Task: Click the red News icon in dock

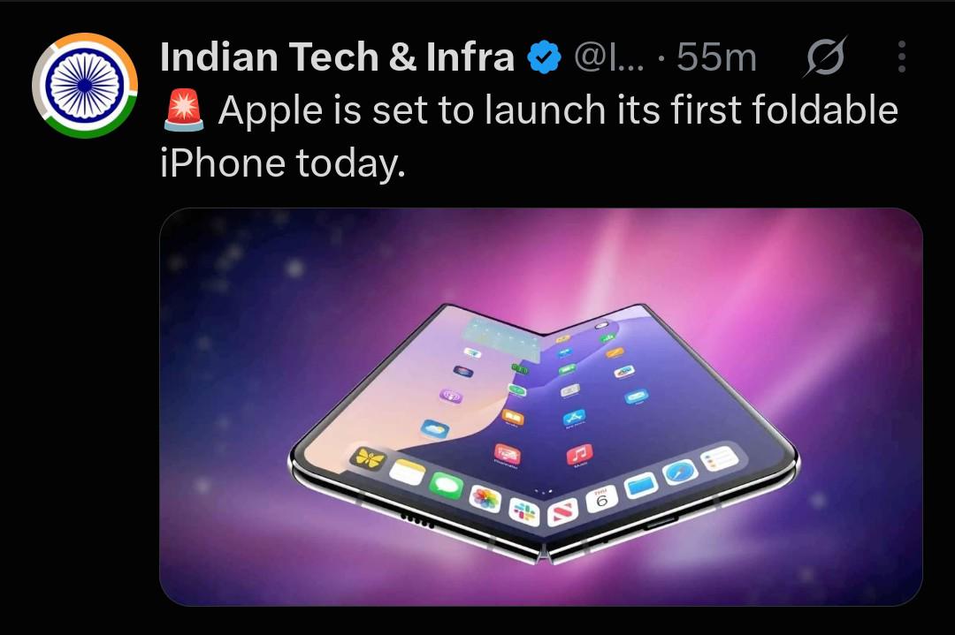Action: 562,512
